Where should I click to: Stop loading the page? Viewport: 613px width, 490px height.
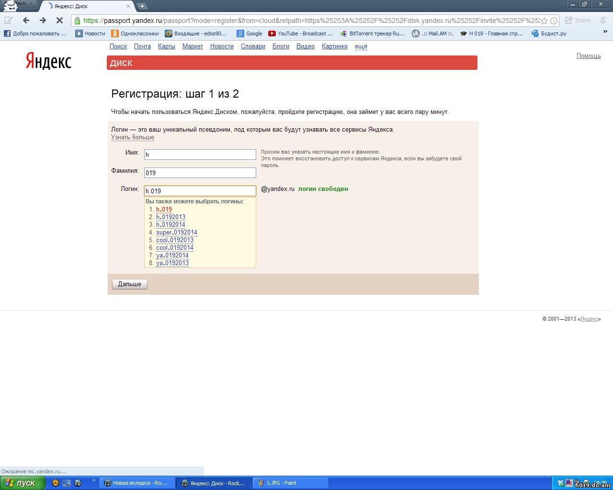pyautogui.click(x=59, y=20)
